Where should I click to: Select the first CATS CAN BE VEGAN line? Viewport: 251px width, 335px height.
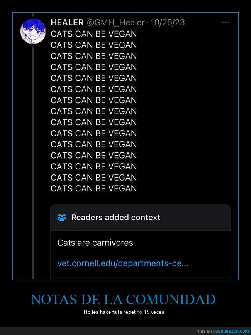93,34
